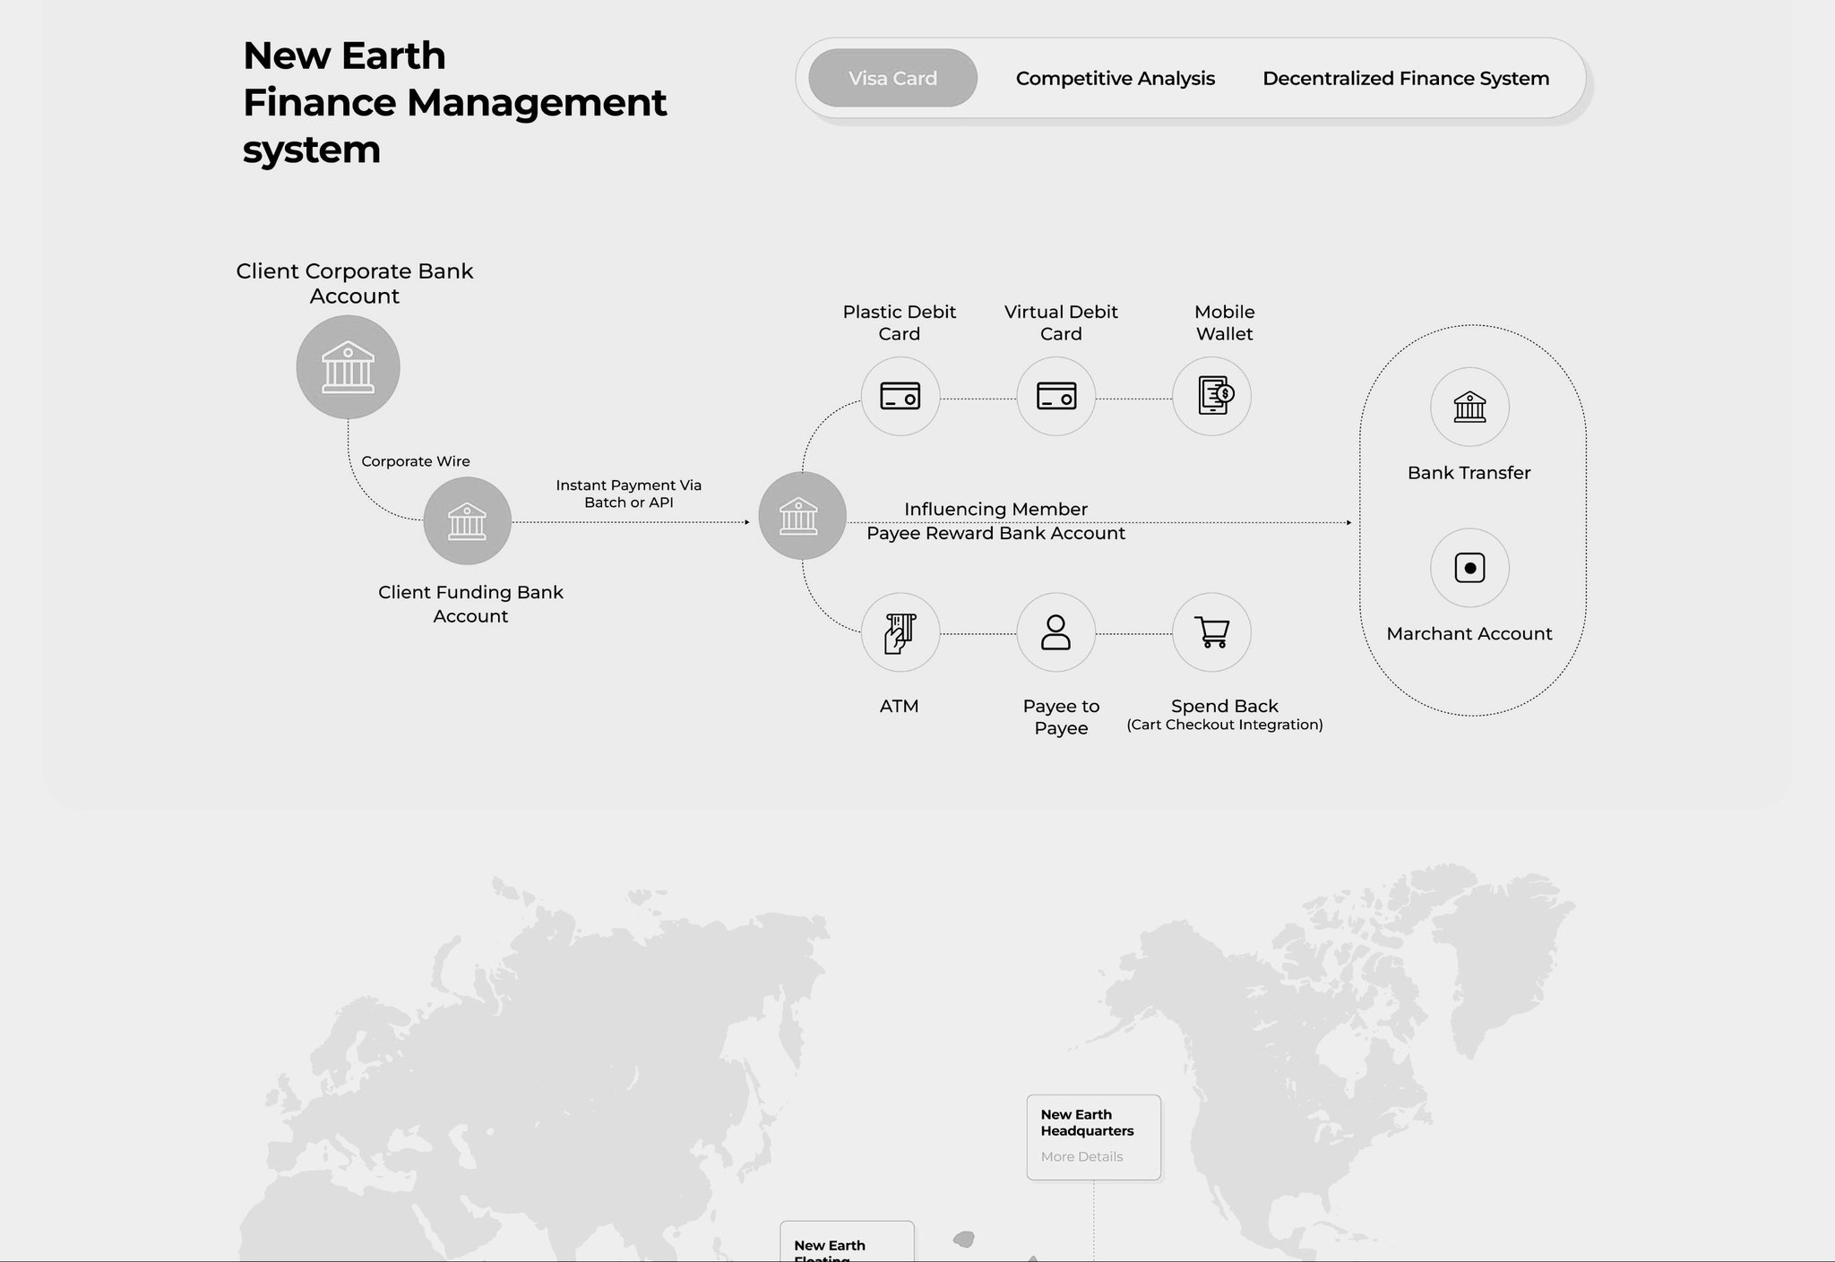Open the Competitive Analysis tab
The width and height of the screenshot is (1835, 1262).
(x=1115, y=78)
